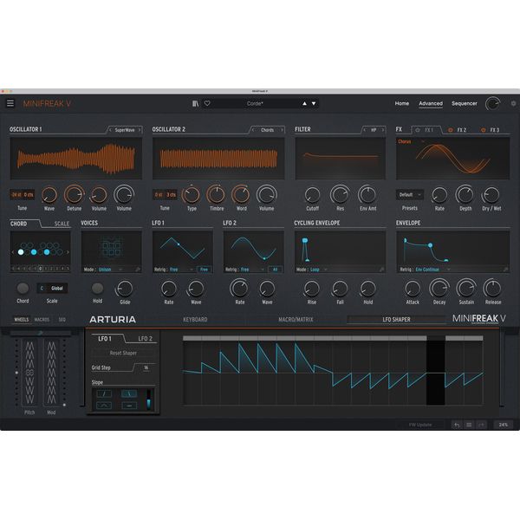This screenshot has width=520, height=520.
Task: Select the falling ramp slope shape
Action: pyautogui.click(x=129, y=394)
